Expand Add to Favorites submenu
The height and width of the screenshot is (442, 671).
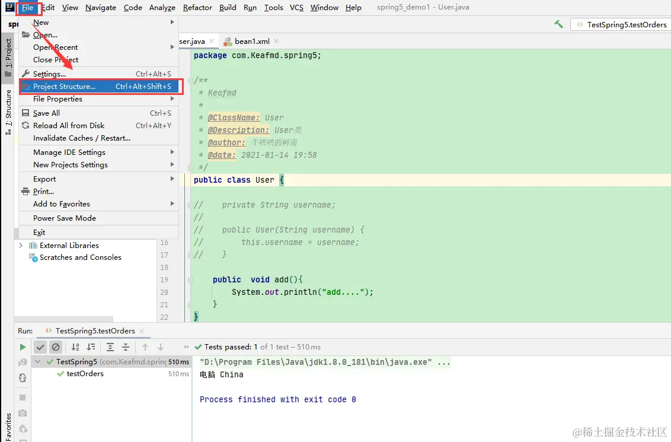click(x=98, y=204)
